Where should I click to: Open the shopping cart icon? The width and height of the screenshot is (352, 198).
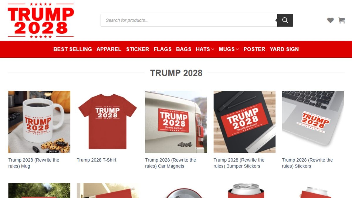(341, 20)
